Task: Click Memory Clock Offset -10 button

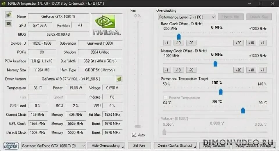Action: click(178, 70)
